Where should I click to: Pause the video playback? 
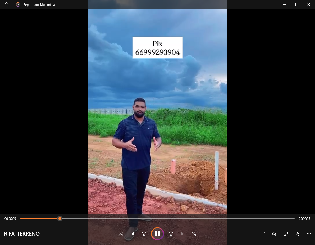(157, 234)
